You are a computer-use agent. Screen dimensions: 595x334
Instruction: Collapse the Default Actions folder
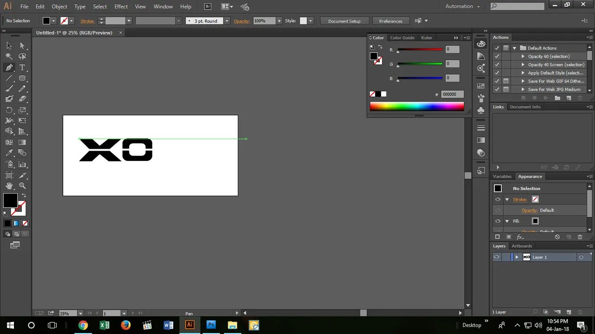(x=514, y=48)
